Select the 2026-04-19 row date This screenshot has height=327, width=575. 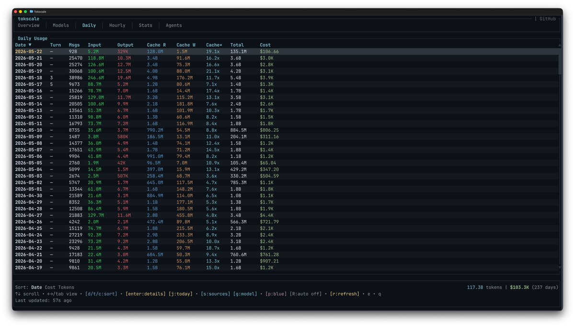[28, 268]
